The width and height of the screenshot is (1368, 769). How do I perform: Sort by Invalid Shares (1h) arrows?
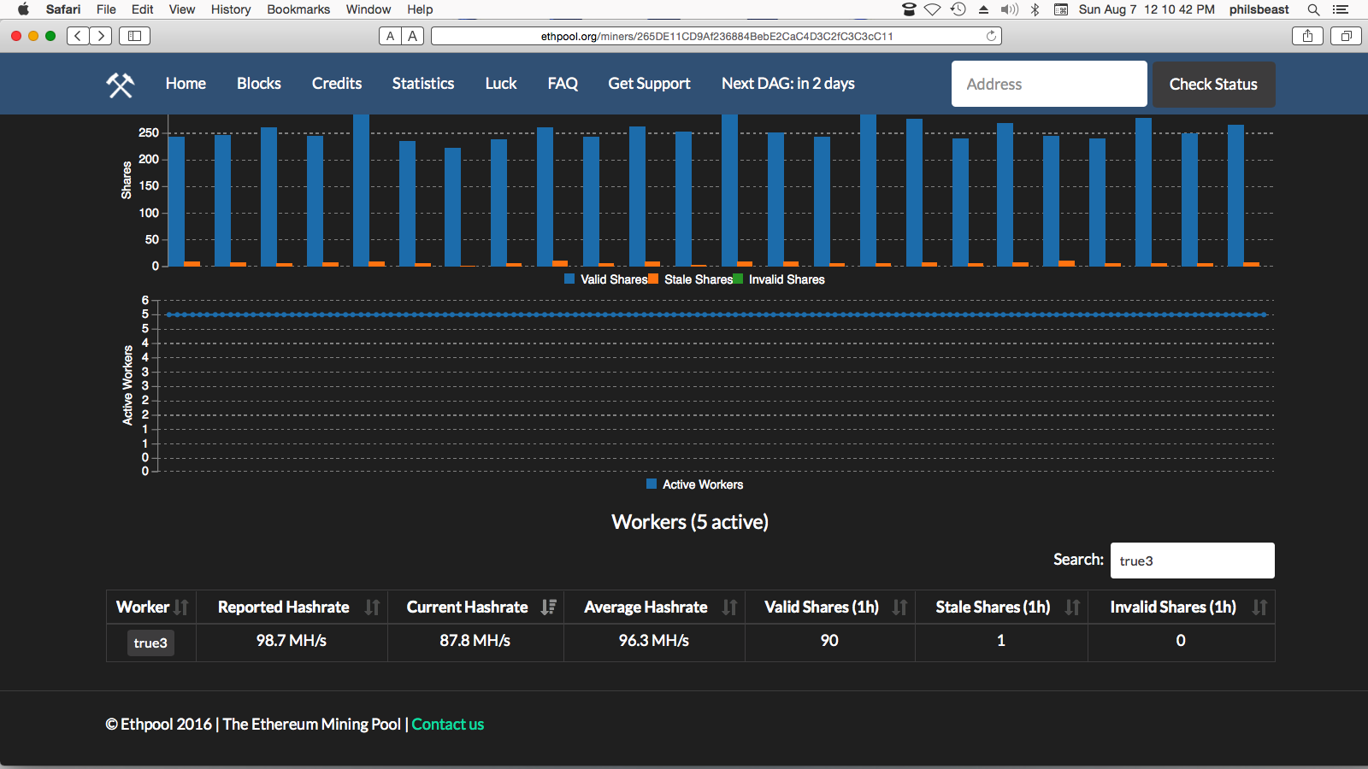(x=1259, y=607)
